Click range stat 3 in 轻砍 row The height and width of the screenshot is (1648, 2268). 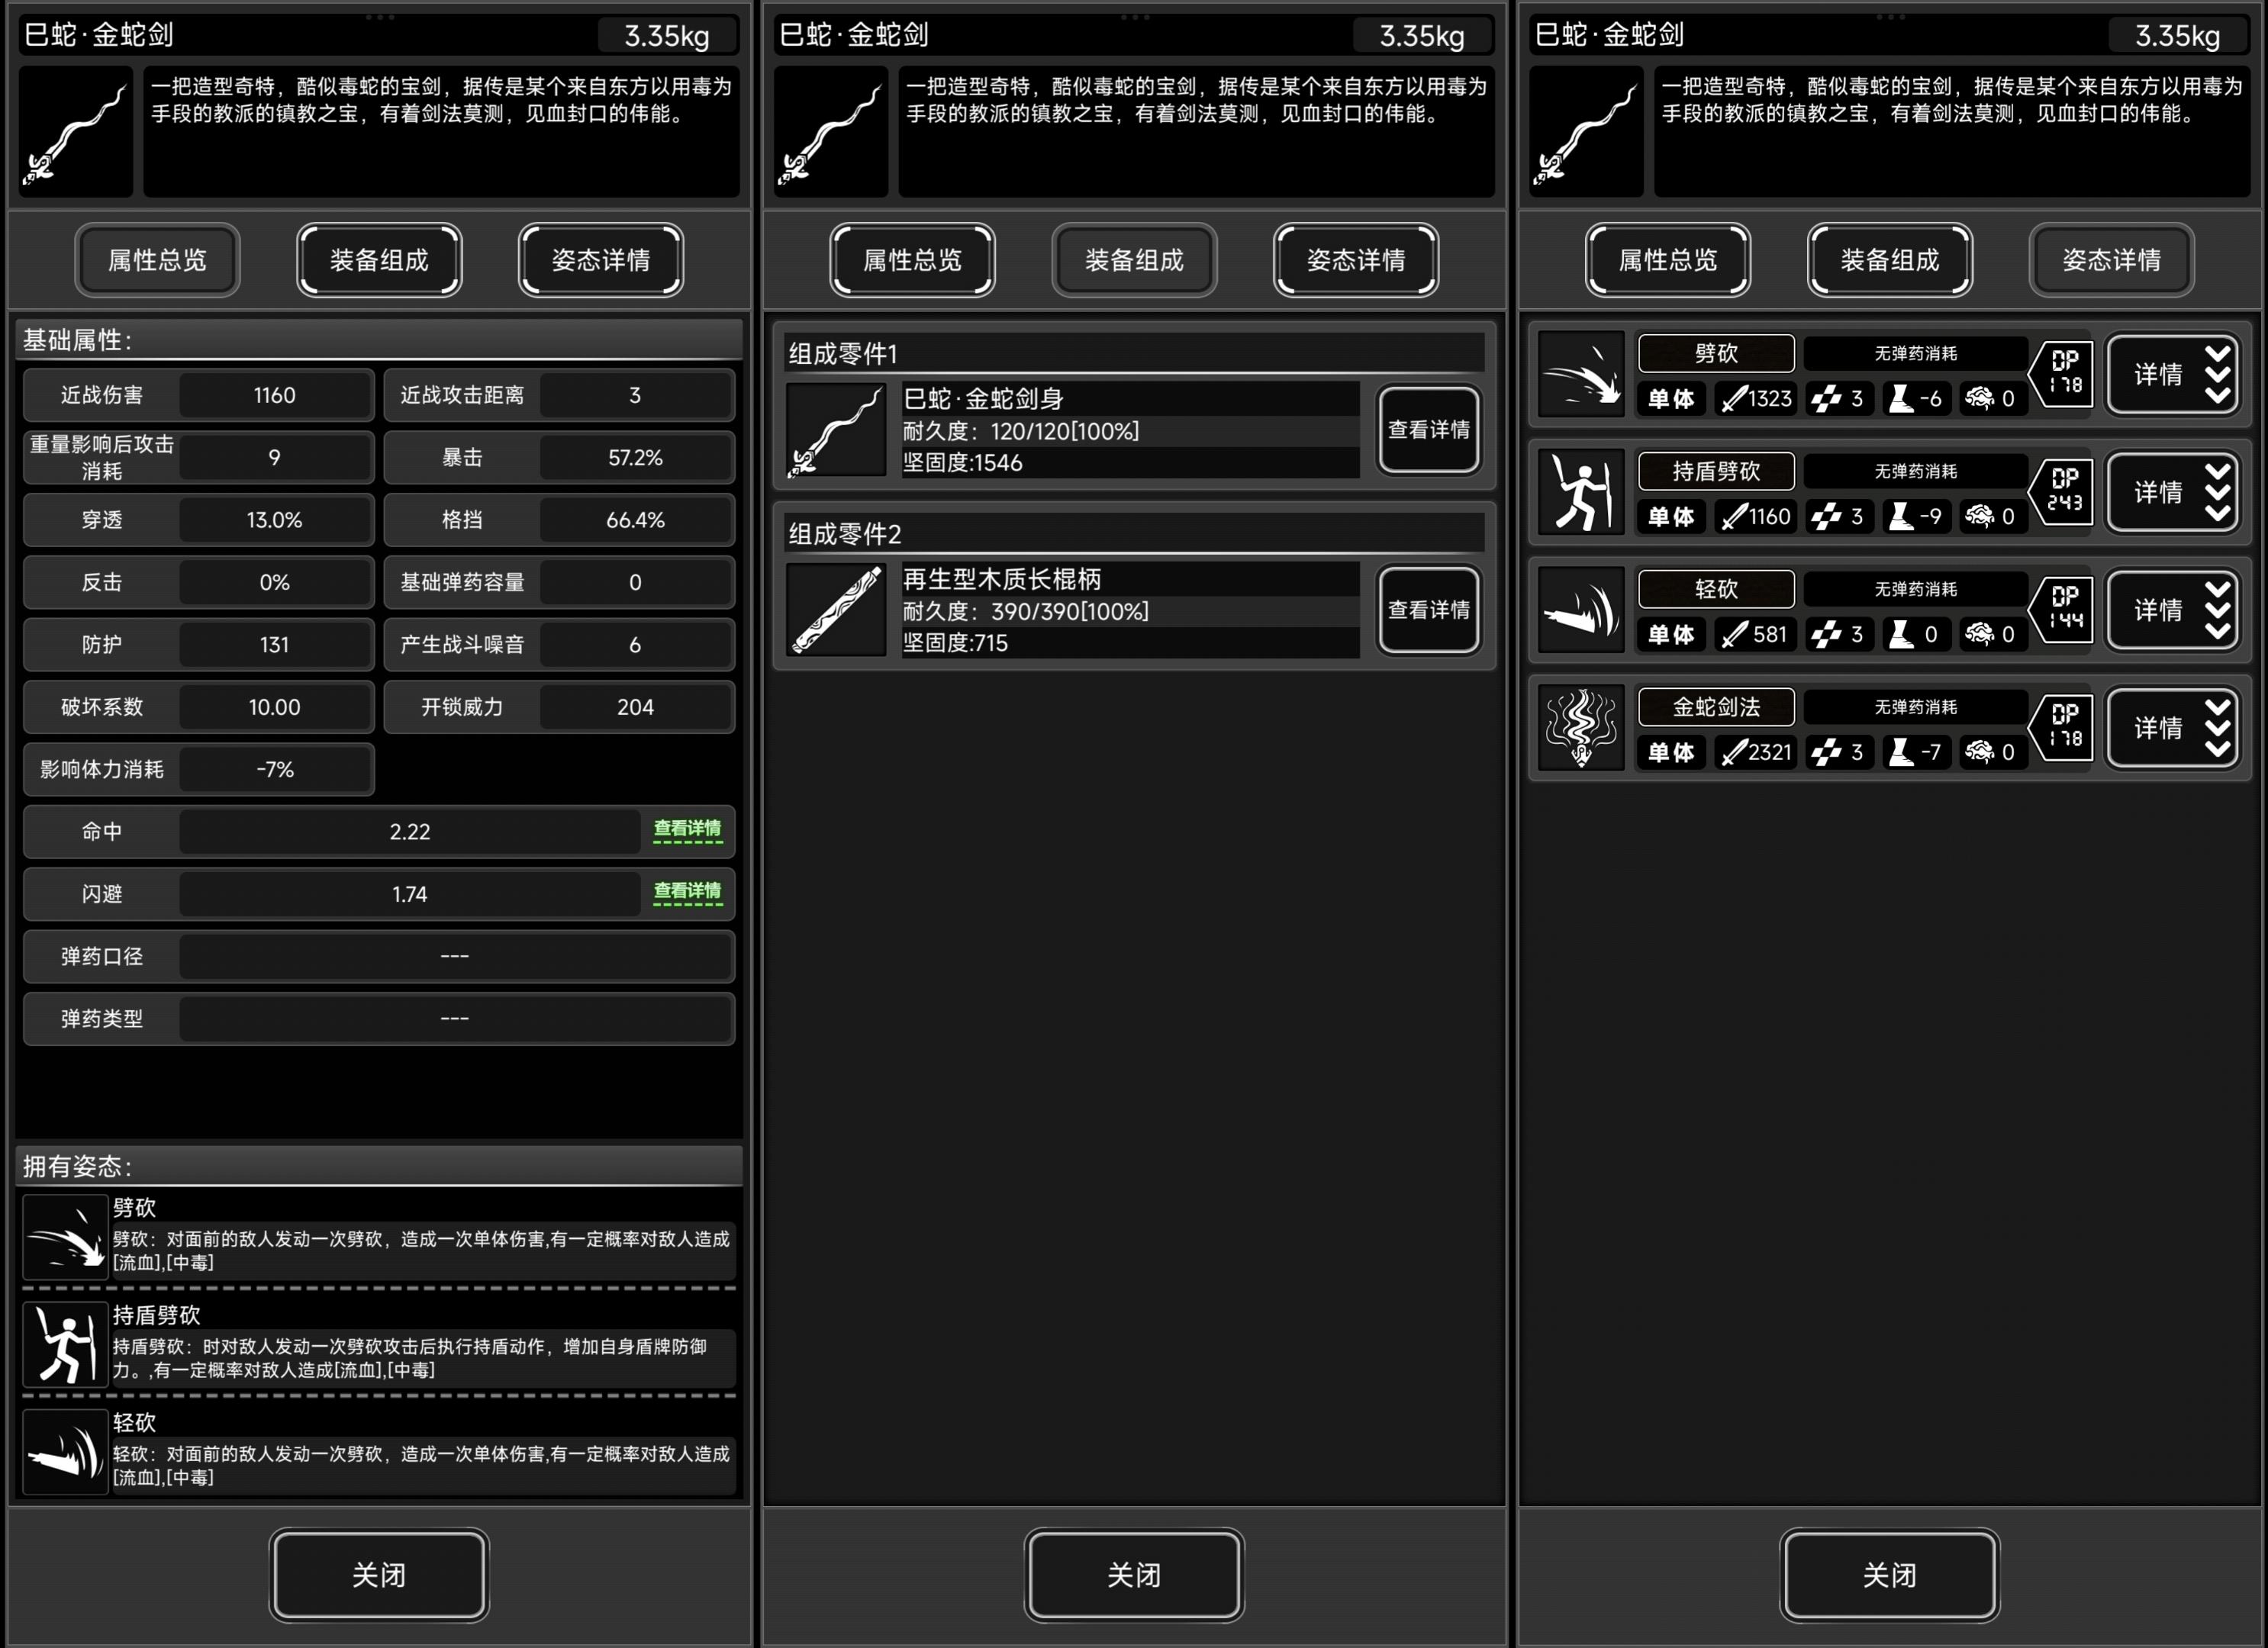tap(1840, 634)
